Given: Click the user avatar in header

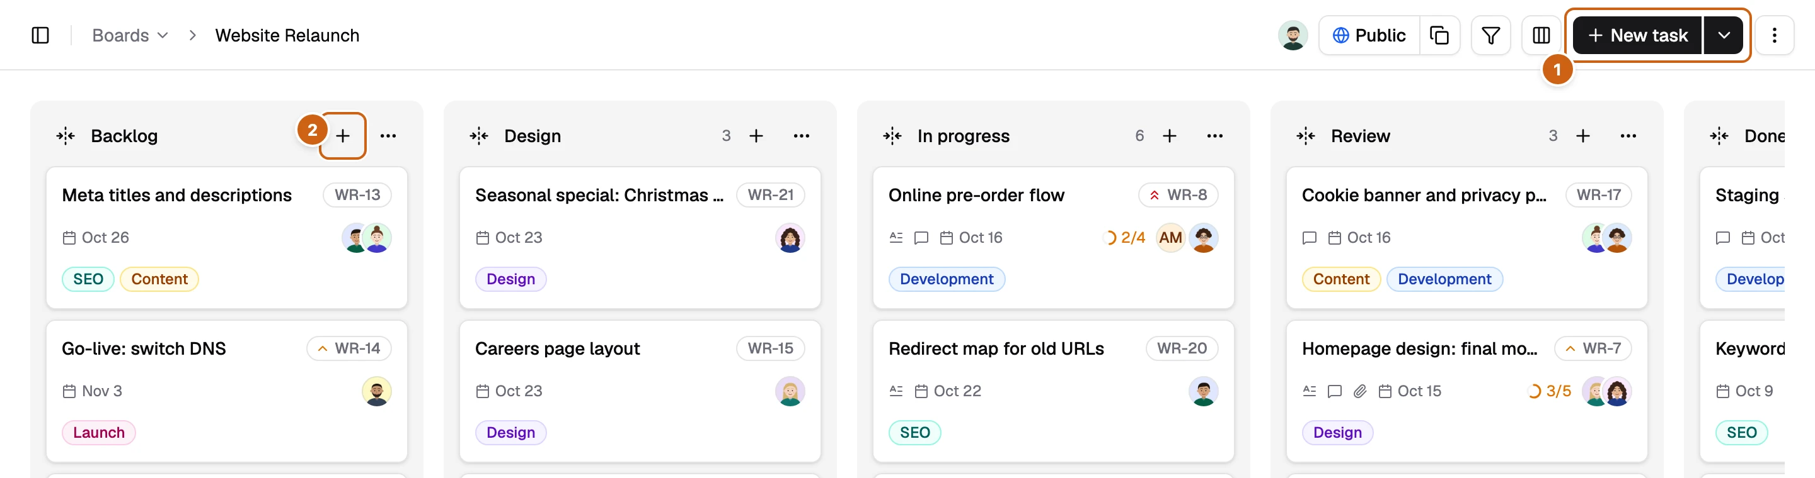Looking at the screenshot, I should click(1292, 35).
